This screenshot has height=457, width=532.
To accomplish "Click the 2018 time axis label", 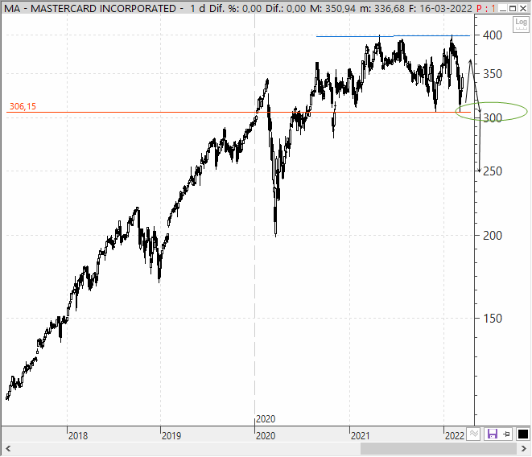I will 78,435.
